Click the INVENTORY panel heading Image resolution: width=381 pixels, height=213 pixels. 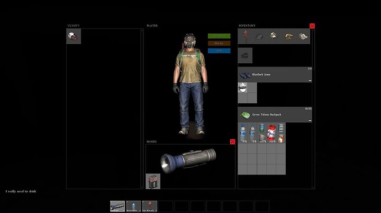coord(247,25)
